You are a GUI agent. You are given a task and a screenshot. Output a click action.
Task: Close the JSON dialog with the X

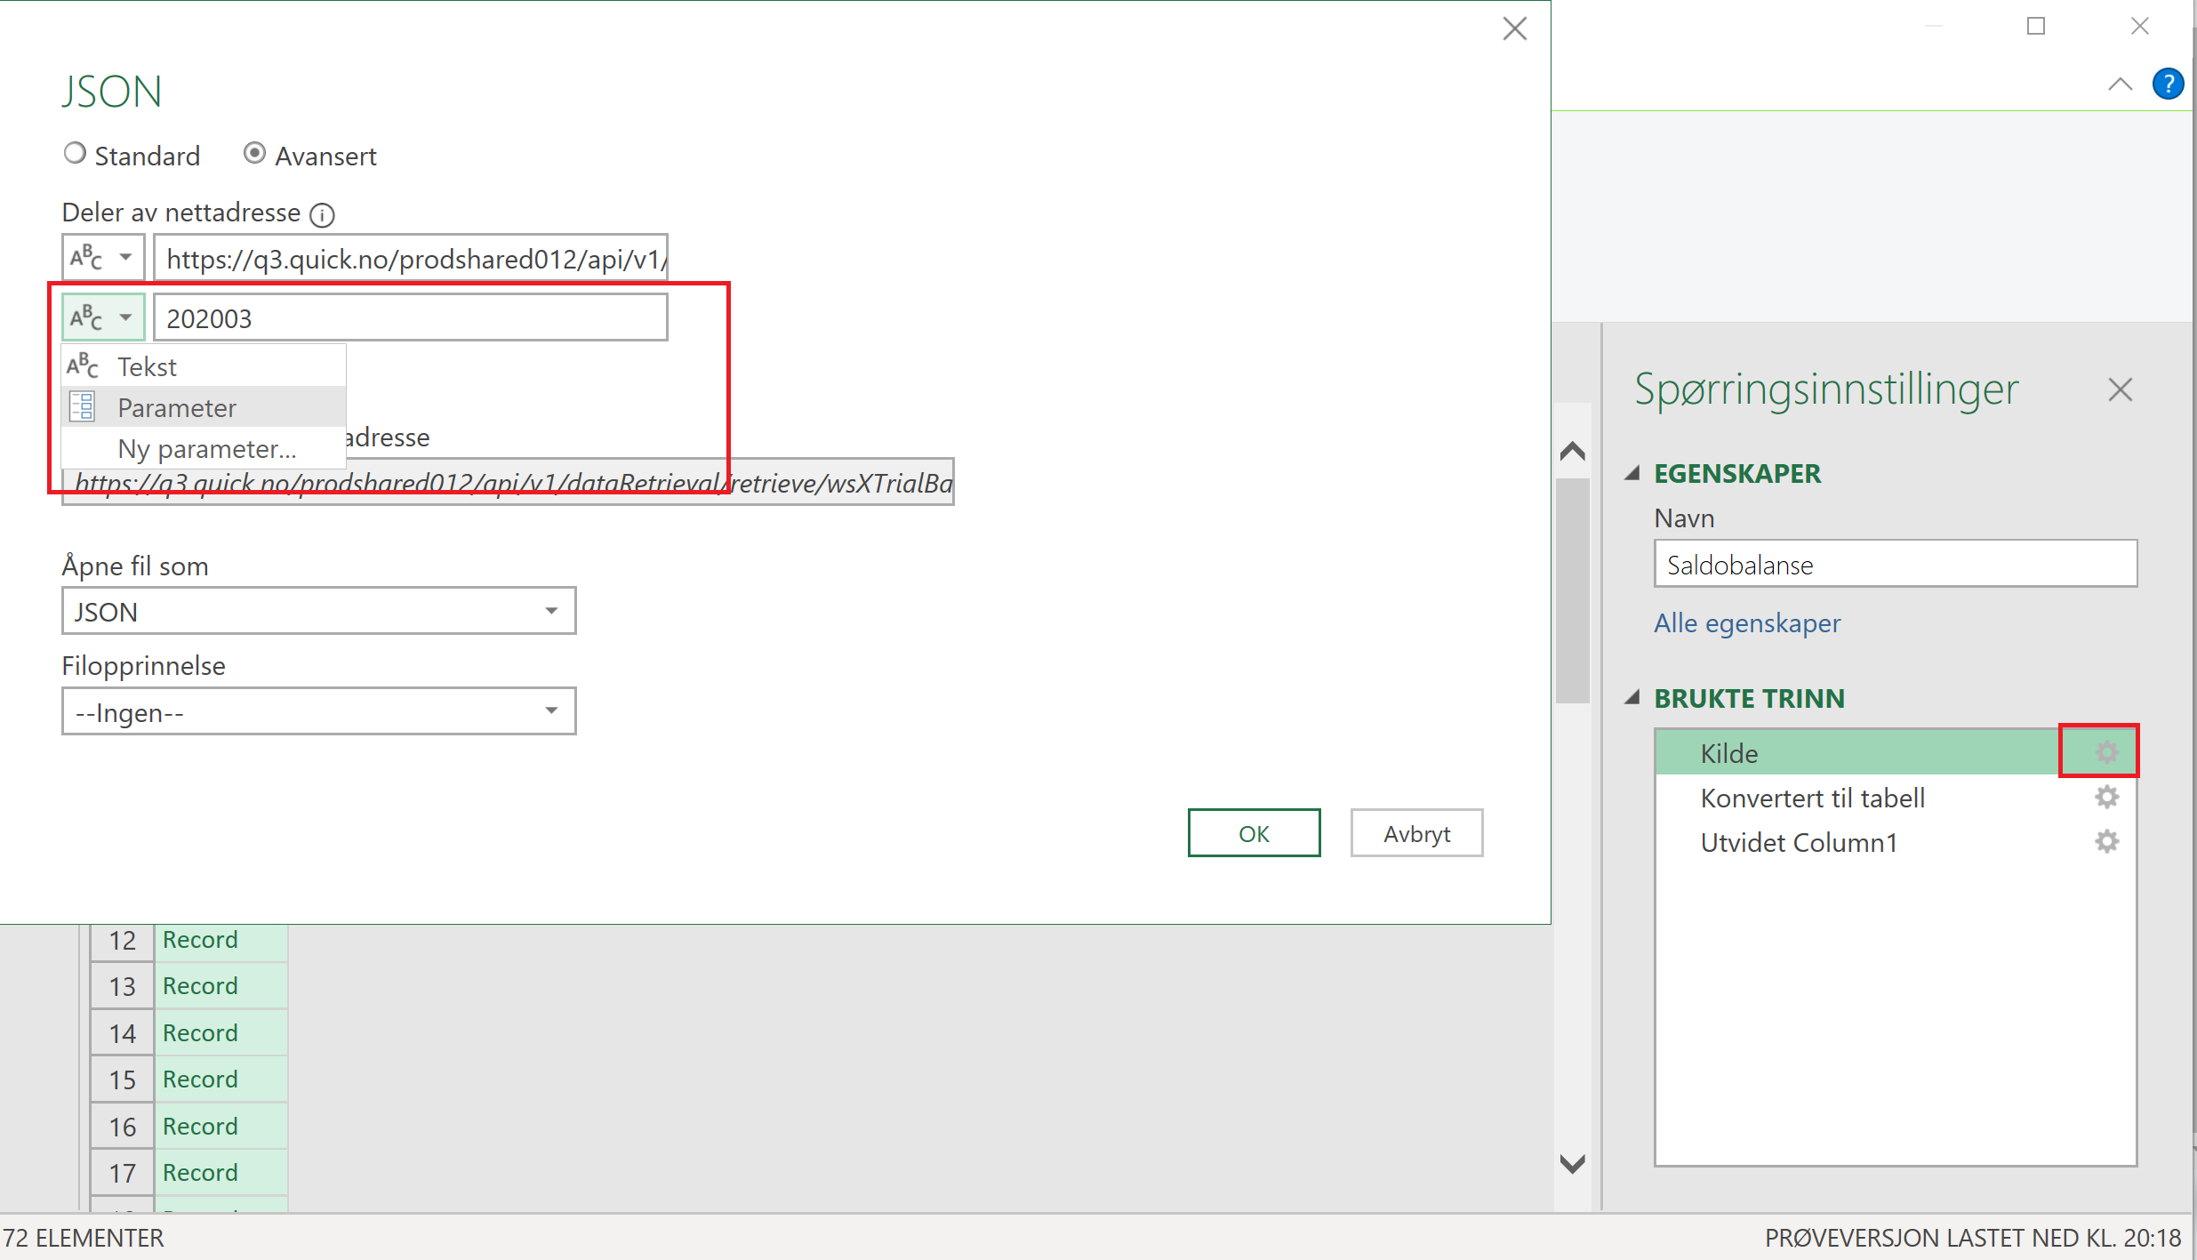pos(1514,29)
